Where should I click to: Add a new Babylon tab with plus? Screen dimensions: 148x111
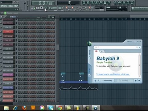(102, 51)
